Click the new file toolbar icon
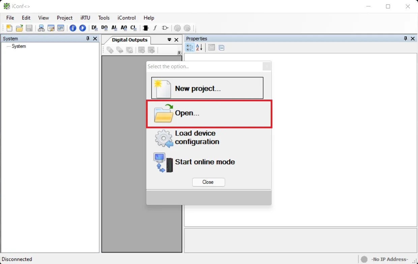Image resolution: width=418 pixels, height=264 pixels. [9, 28]
